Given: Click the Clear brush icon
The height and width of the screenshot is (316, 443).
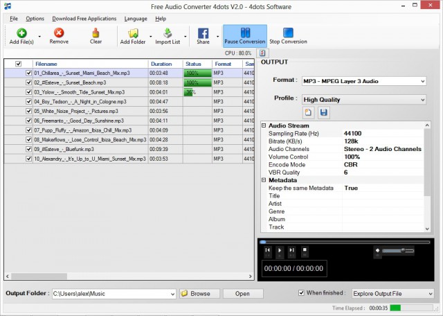Looking at the screenshot, I should tap(96, 33).
